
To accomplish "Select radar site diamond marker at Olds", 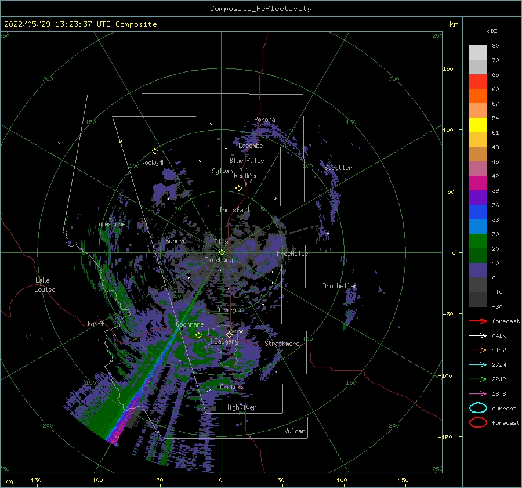I will [x=222, y=252].
